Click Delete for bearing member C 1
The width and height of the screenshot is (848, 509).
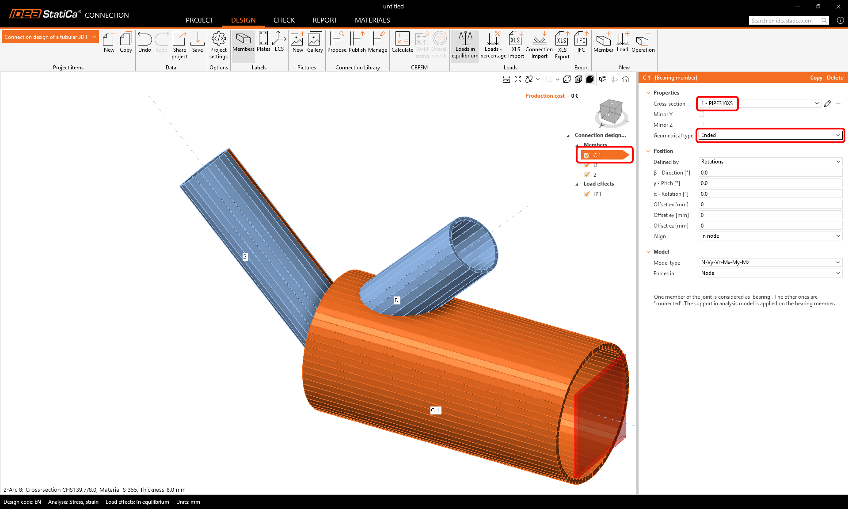pyautogui.click(x=835, y=78)
